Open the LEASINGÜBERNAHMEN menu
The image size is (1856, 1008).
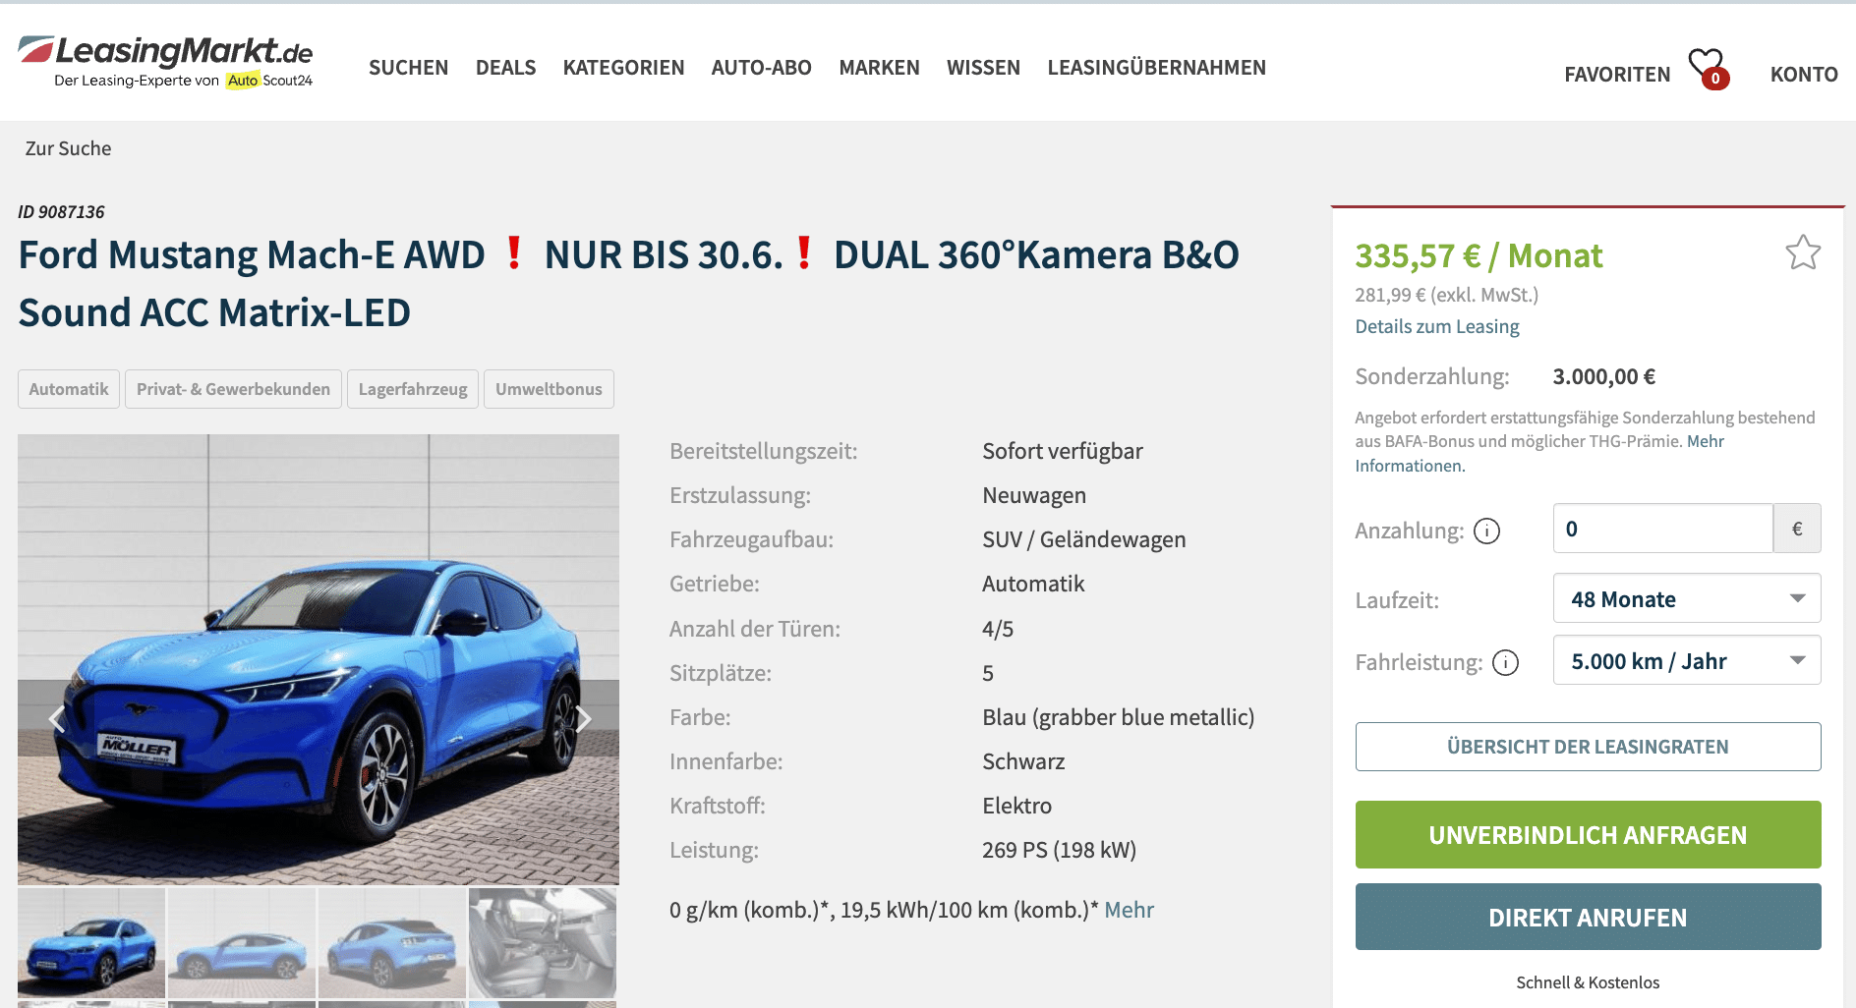[1156, 68]
